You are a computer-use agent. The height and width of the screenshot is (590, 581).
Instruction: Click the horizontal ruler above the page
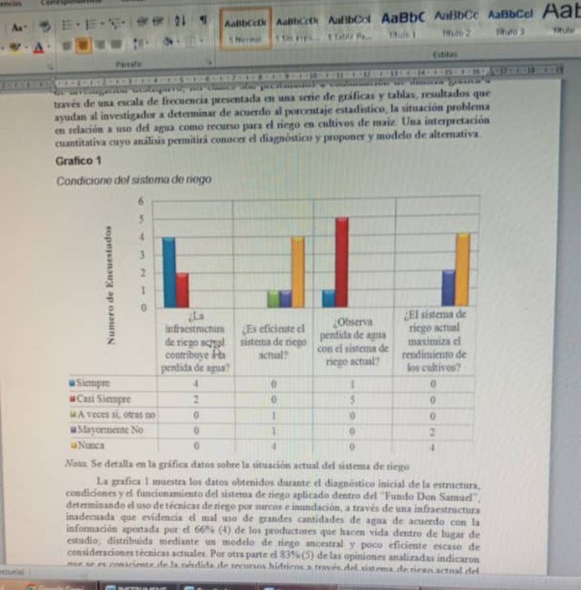click(x=282, y=76)
